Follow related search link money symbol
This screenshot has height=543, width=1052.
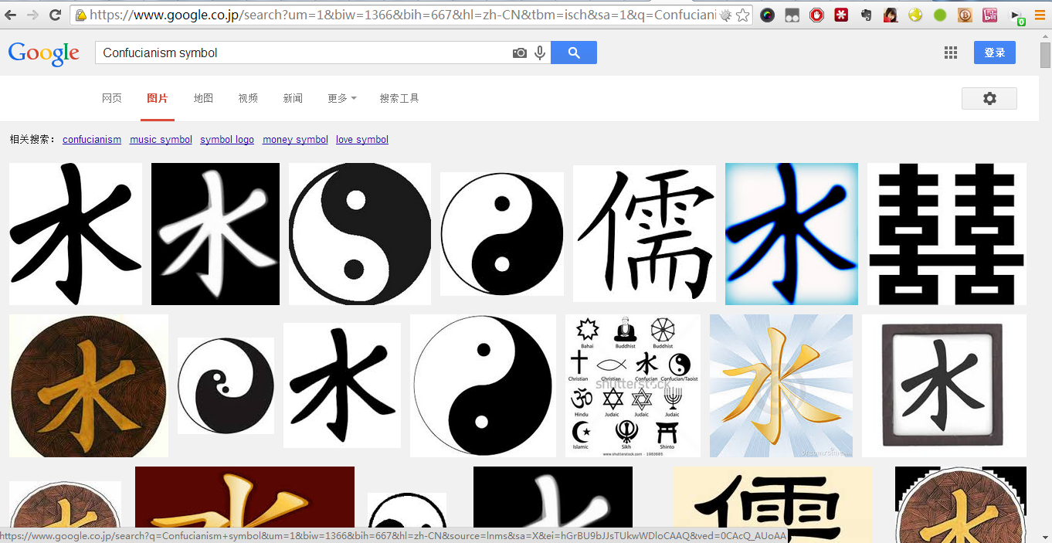coord(295,140)
